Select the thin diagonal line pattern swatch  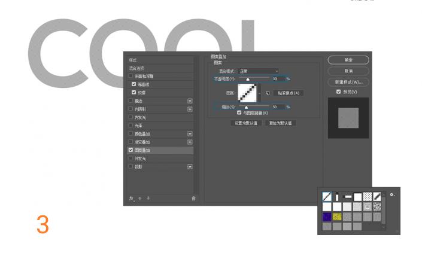[x=327, y=197]
